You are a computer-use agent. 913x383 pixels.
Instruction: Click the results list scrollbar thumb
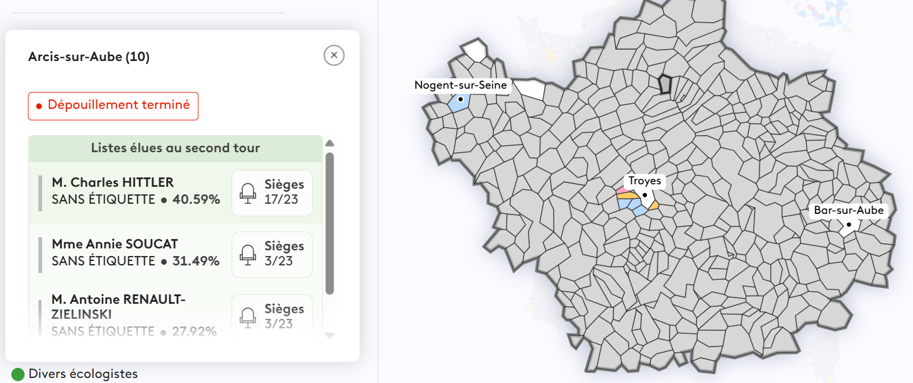pos(330,223)
